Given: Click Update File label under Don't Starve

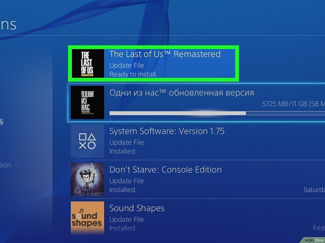Looking at the screenshot, I should (x=126, y=181).
